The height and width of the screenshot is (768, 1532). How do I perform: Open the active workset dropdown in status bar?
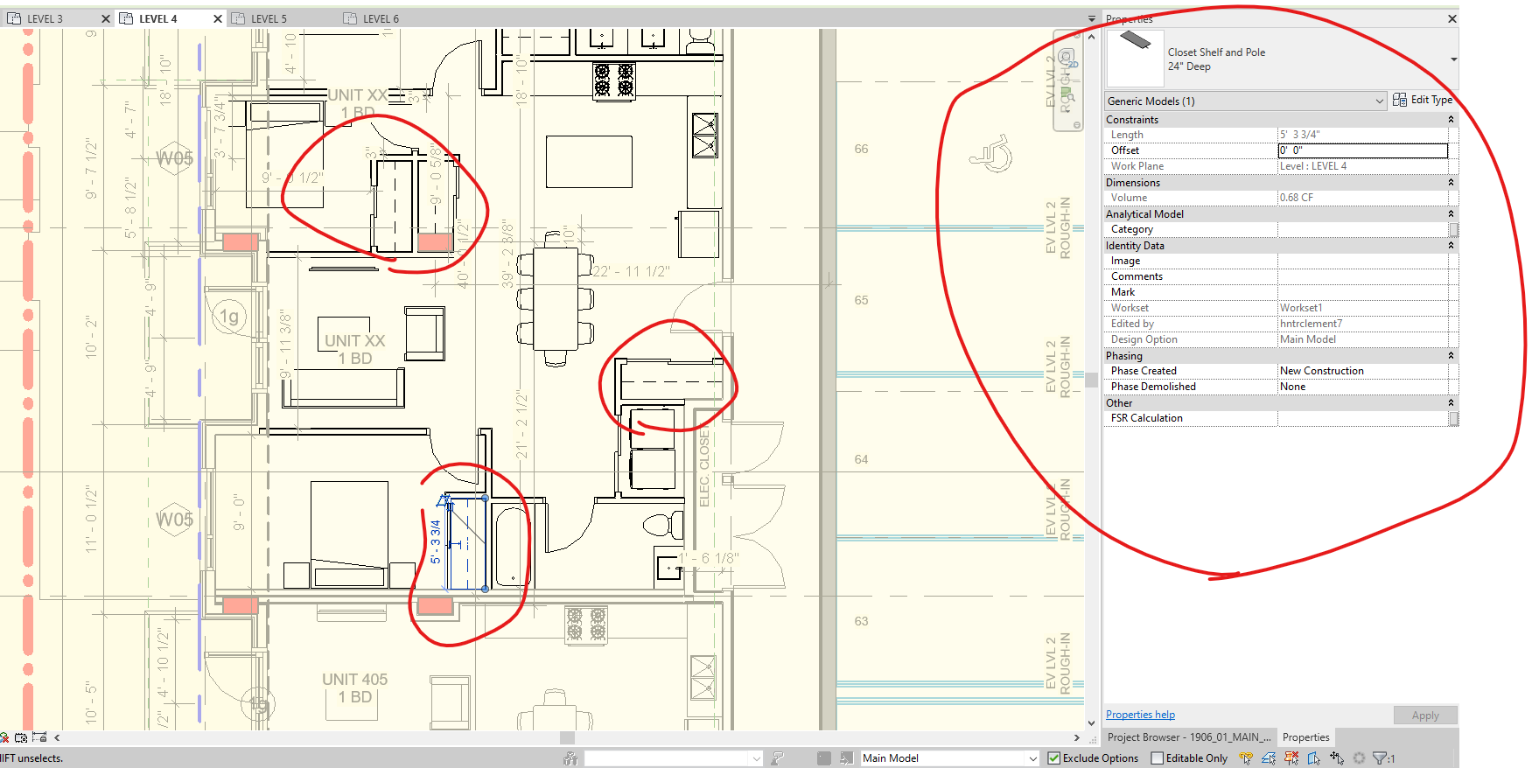click(673, 758)
